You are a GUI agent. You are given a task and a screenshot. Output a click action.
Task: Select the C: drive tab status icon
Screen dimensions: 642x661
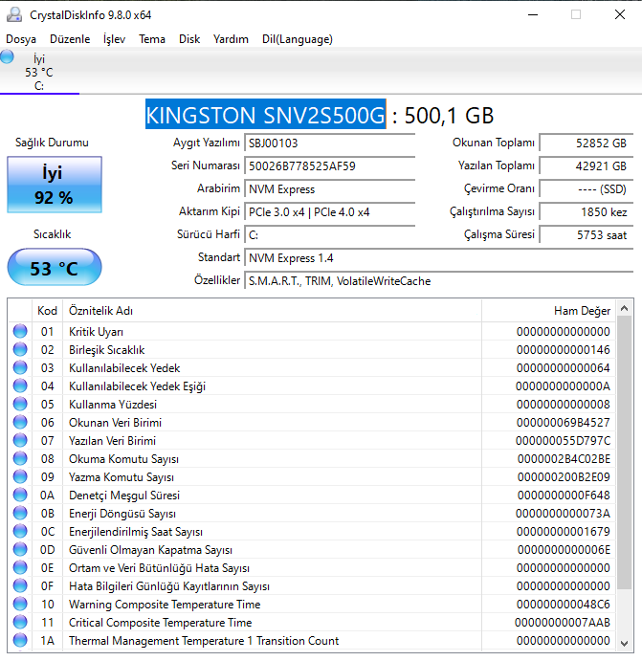coord(7,56)
